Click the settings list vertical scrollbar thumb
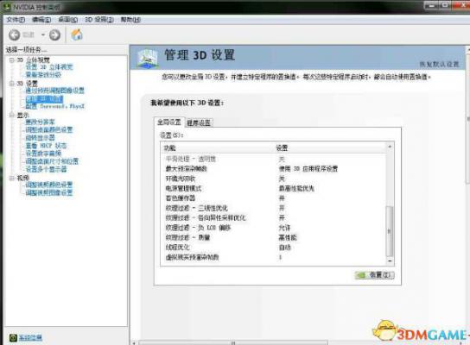Screen dimensions: 470x345 point(390,231)
